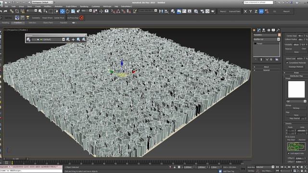Open the Hierarchy command panel tab
Image resolution: width=308 pixels, height=173 pixels.
click(264, 30)
